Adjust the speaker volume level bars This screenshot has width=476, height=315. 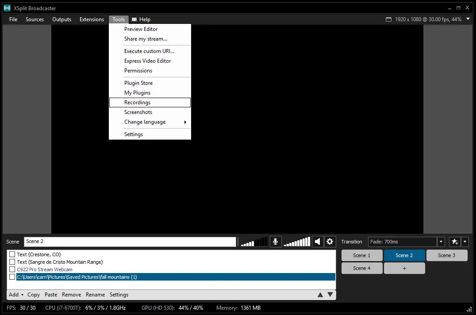(x=297, y=242)
